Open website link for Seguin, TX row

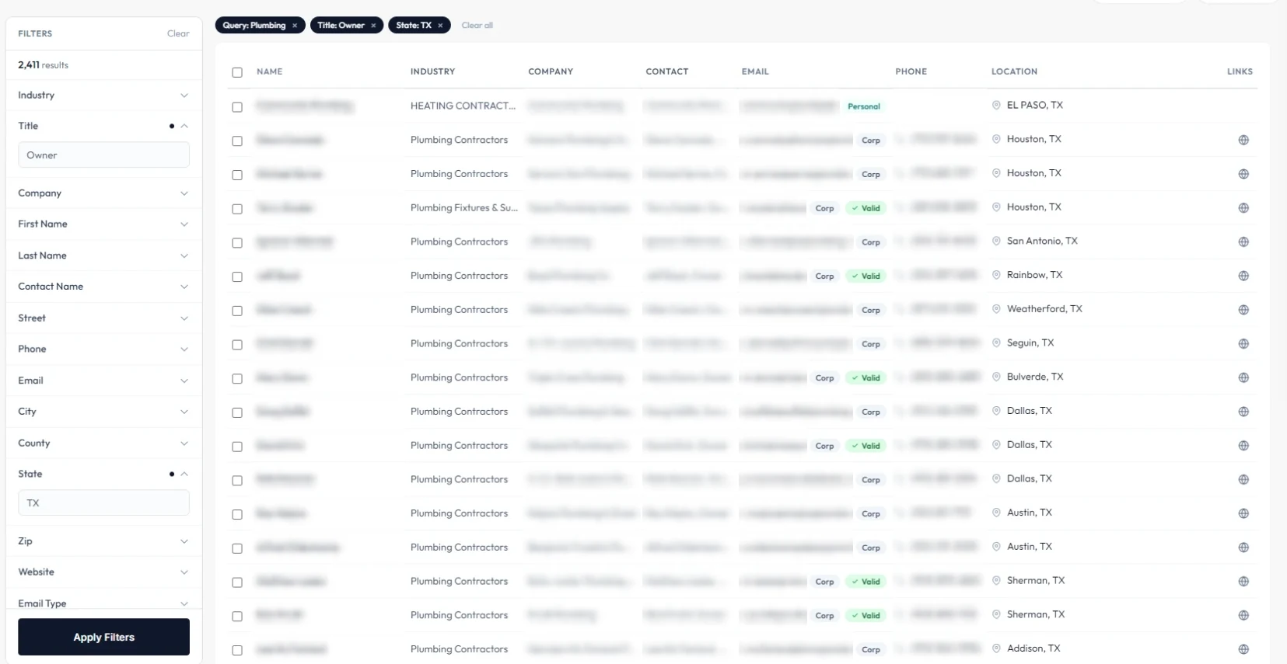(1243, 344)
